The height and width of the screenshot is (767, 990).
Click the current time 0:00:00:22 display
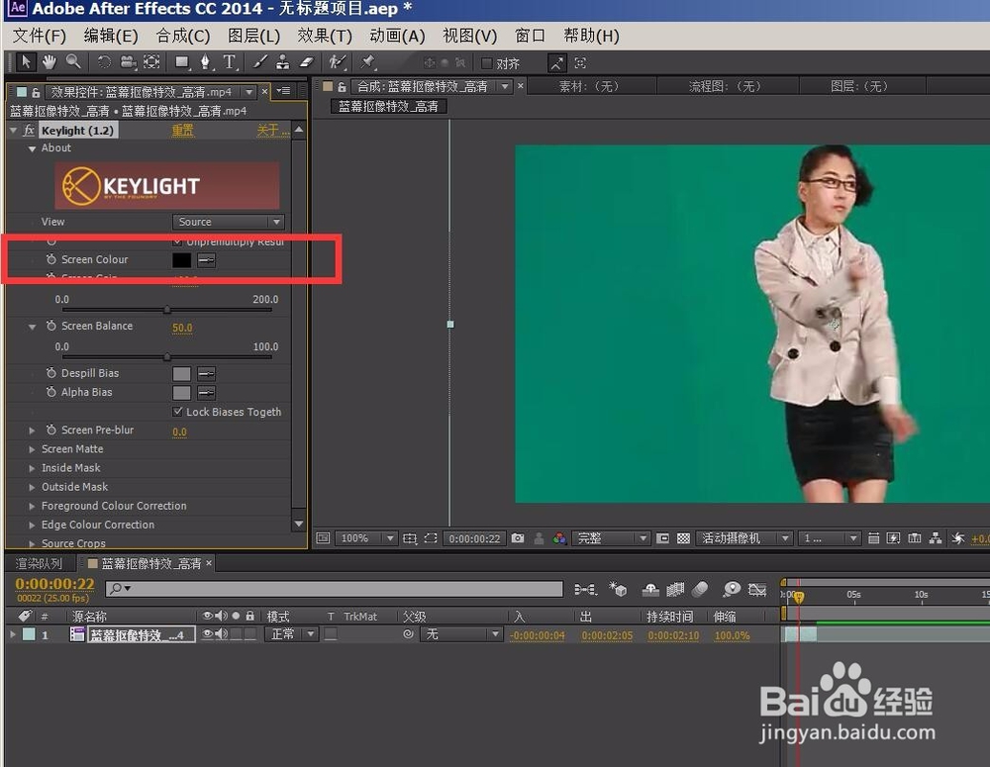point(54,584)
